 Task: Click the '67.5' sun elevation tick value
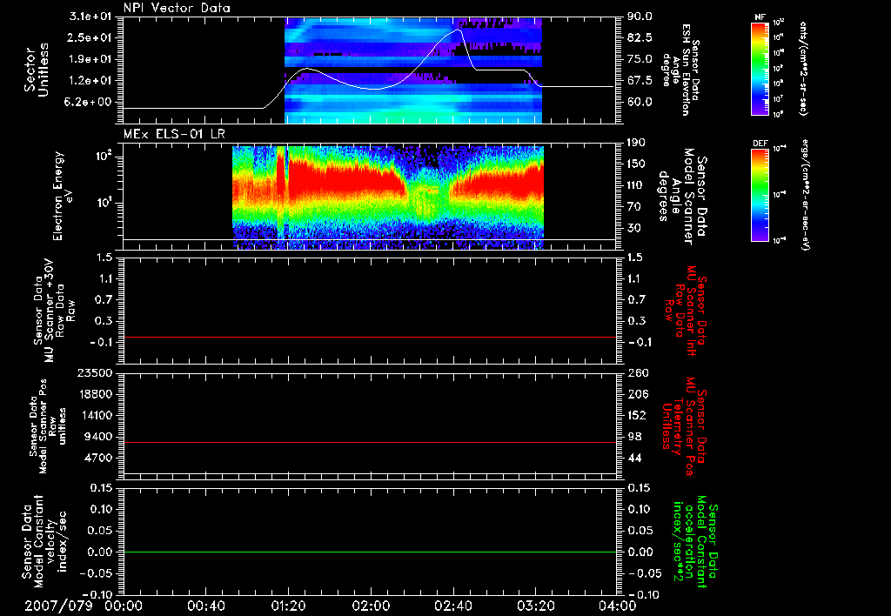[640, 80]
